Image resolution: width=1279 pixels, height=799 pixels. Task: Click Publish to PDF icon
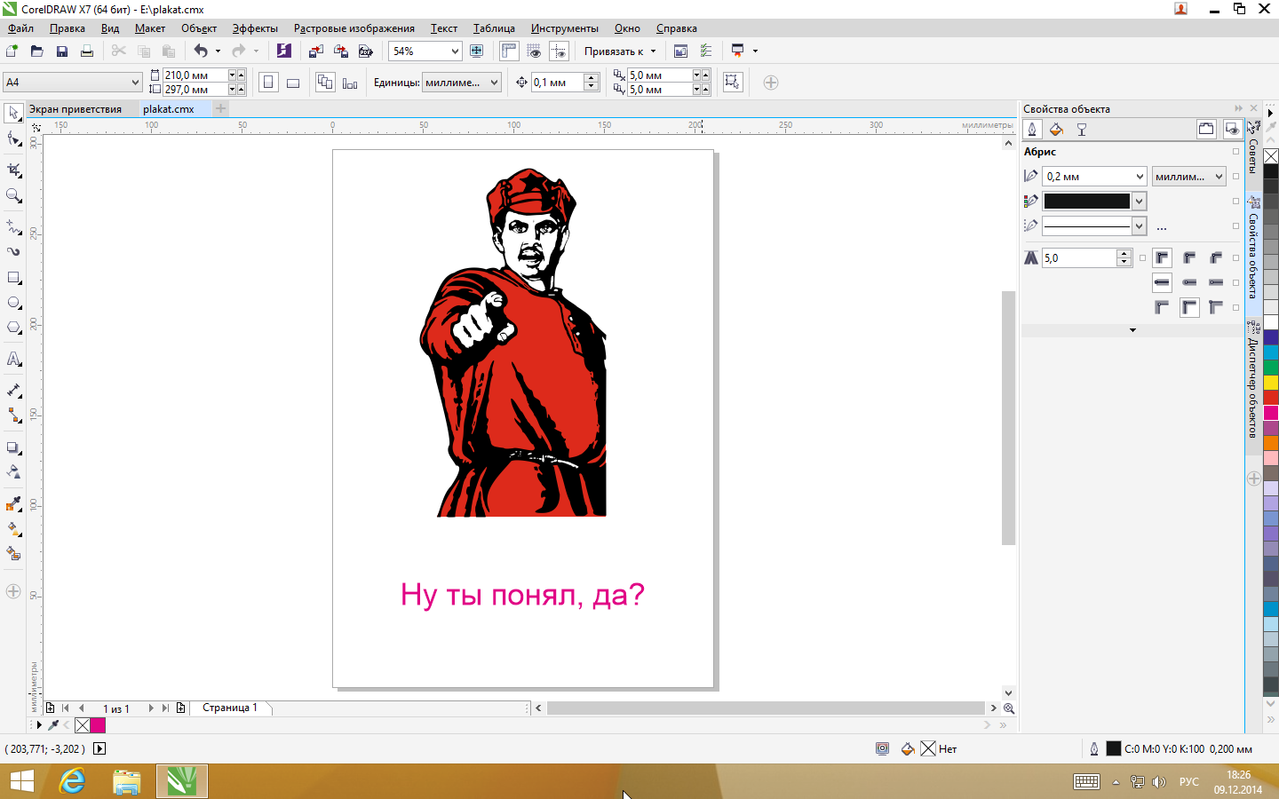[366, 51]
